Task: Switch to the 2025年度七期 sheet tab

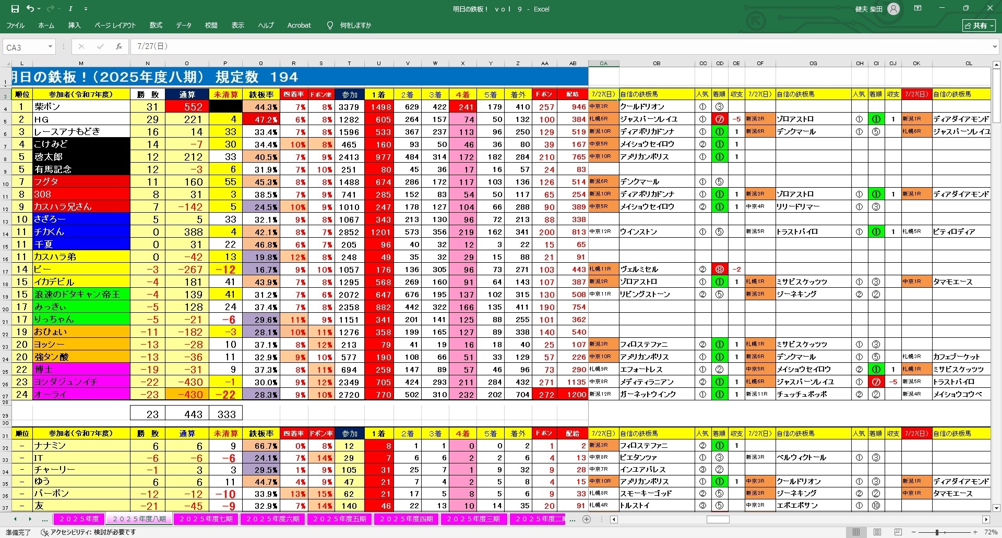Action: tap(207, 519)
